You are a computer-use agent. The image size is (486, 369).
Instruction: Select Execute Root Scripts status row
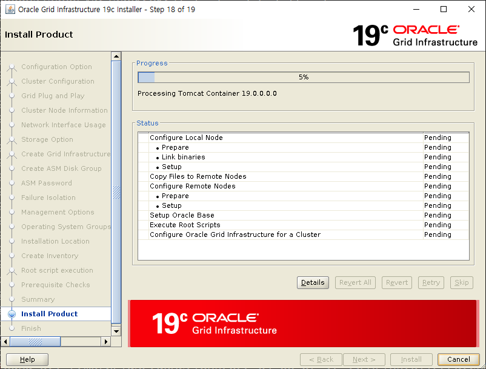click(304, 225)
